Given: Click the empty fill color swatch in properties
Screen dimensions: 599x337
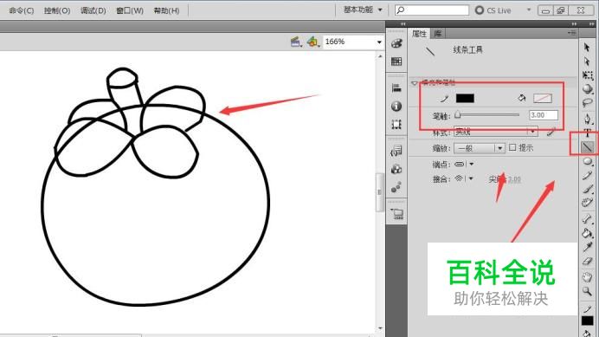Looking at the screenshot, I should [x=543, y=98].
